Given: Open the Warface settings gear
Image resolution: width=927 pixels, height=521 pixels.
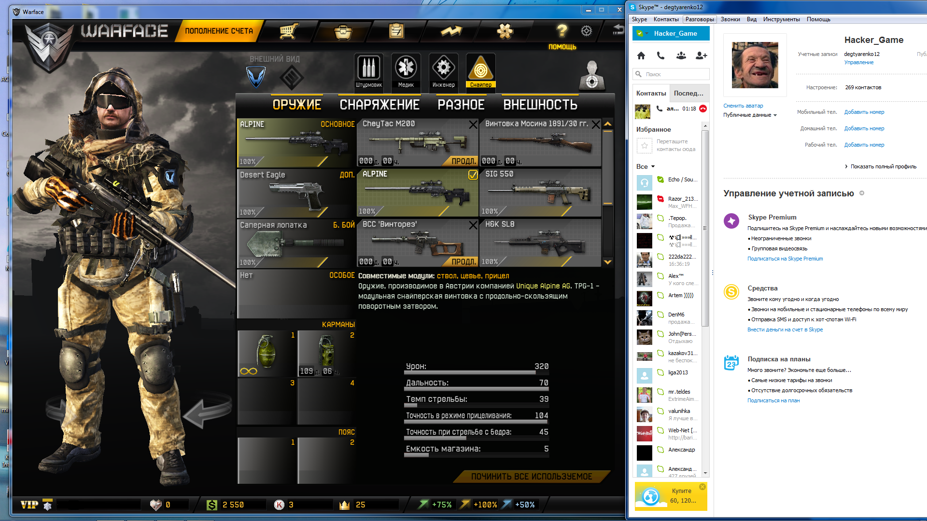Looking at the screenshot, I should (586, 31).
